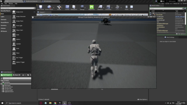Open World Outliner View Options
This screenshot has width=187, height=105.
click(181, 34)
